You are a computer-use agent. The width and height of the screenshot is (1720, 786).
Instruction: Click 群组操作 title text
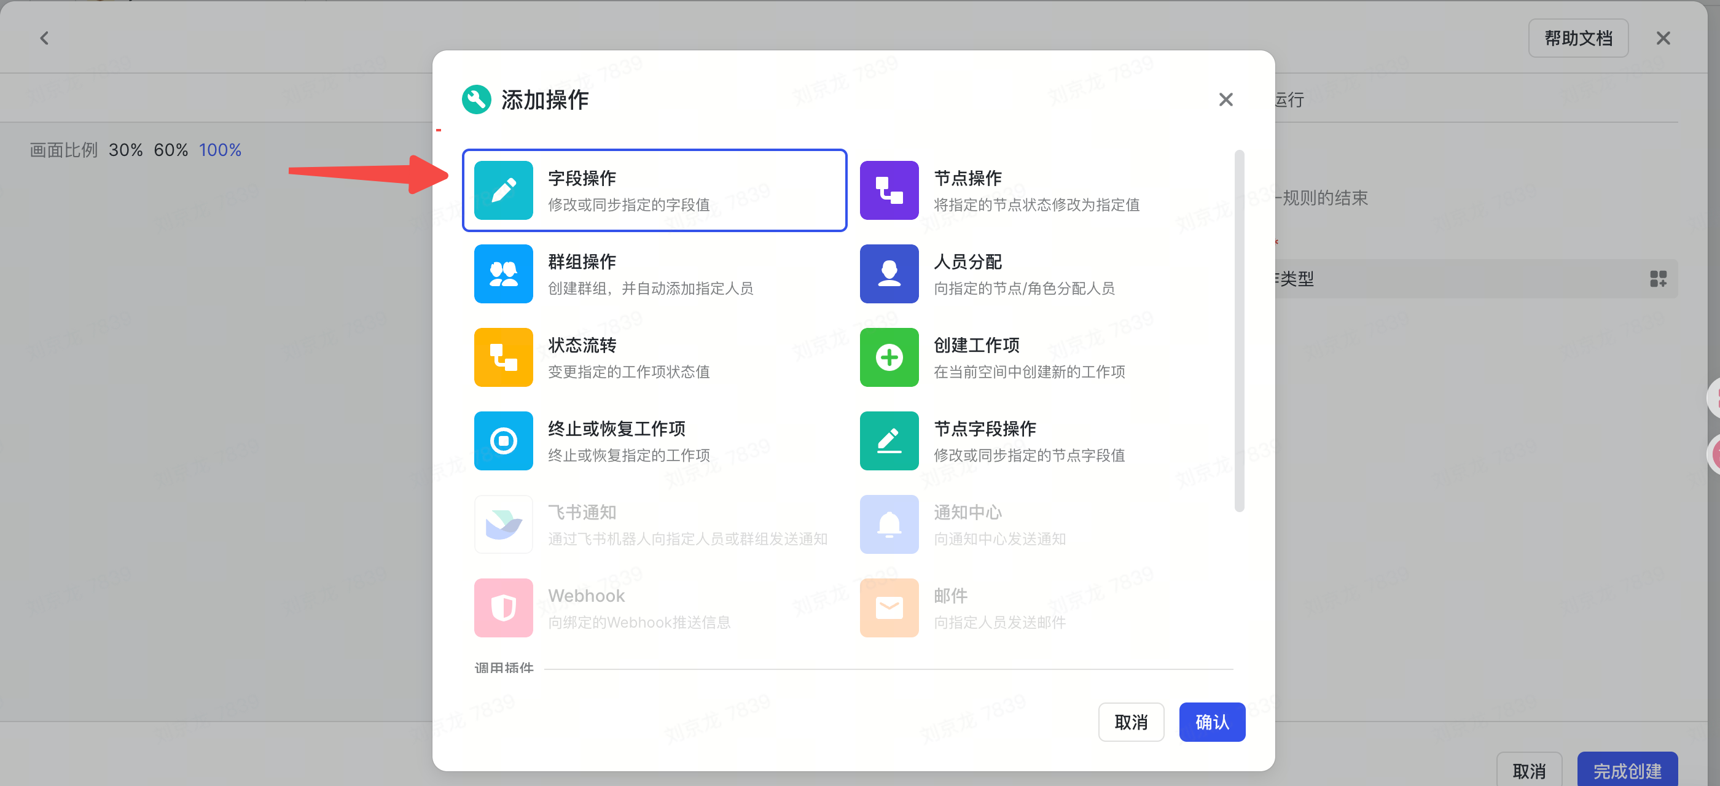582,262
